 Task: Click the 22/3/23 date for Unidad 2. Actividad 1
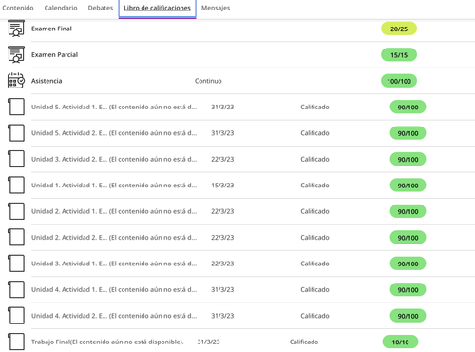(x=222, y=211)
